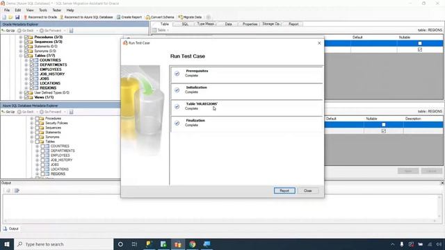
Task: Switch to the SQL tab
Action: point(185,24)
